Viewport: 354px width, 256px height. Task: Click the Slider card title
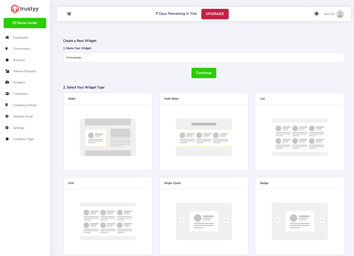[72, 99]
